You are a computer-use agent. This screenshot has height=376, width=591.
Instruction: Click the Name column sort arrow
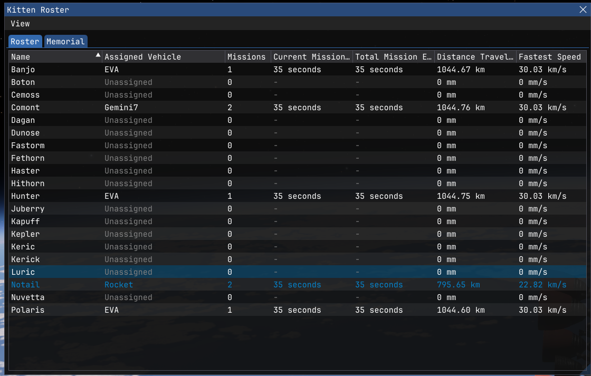coord(98,55)
